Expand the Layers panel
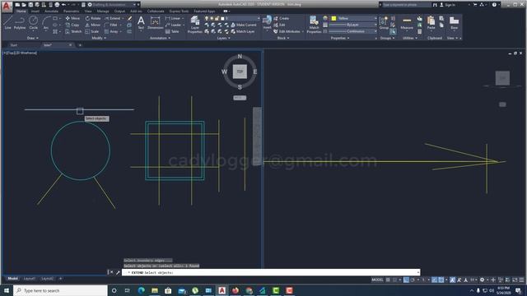 pyautogui.click(x=223, y=38)
